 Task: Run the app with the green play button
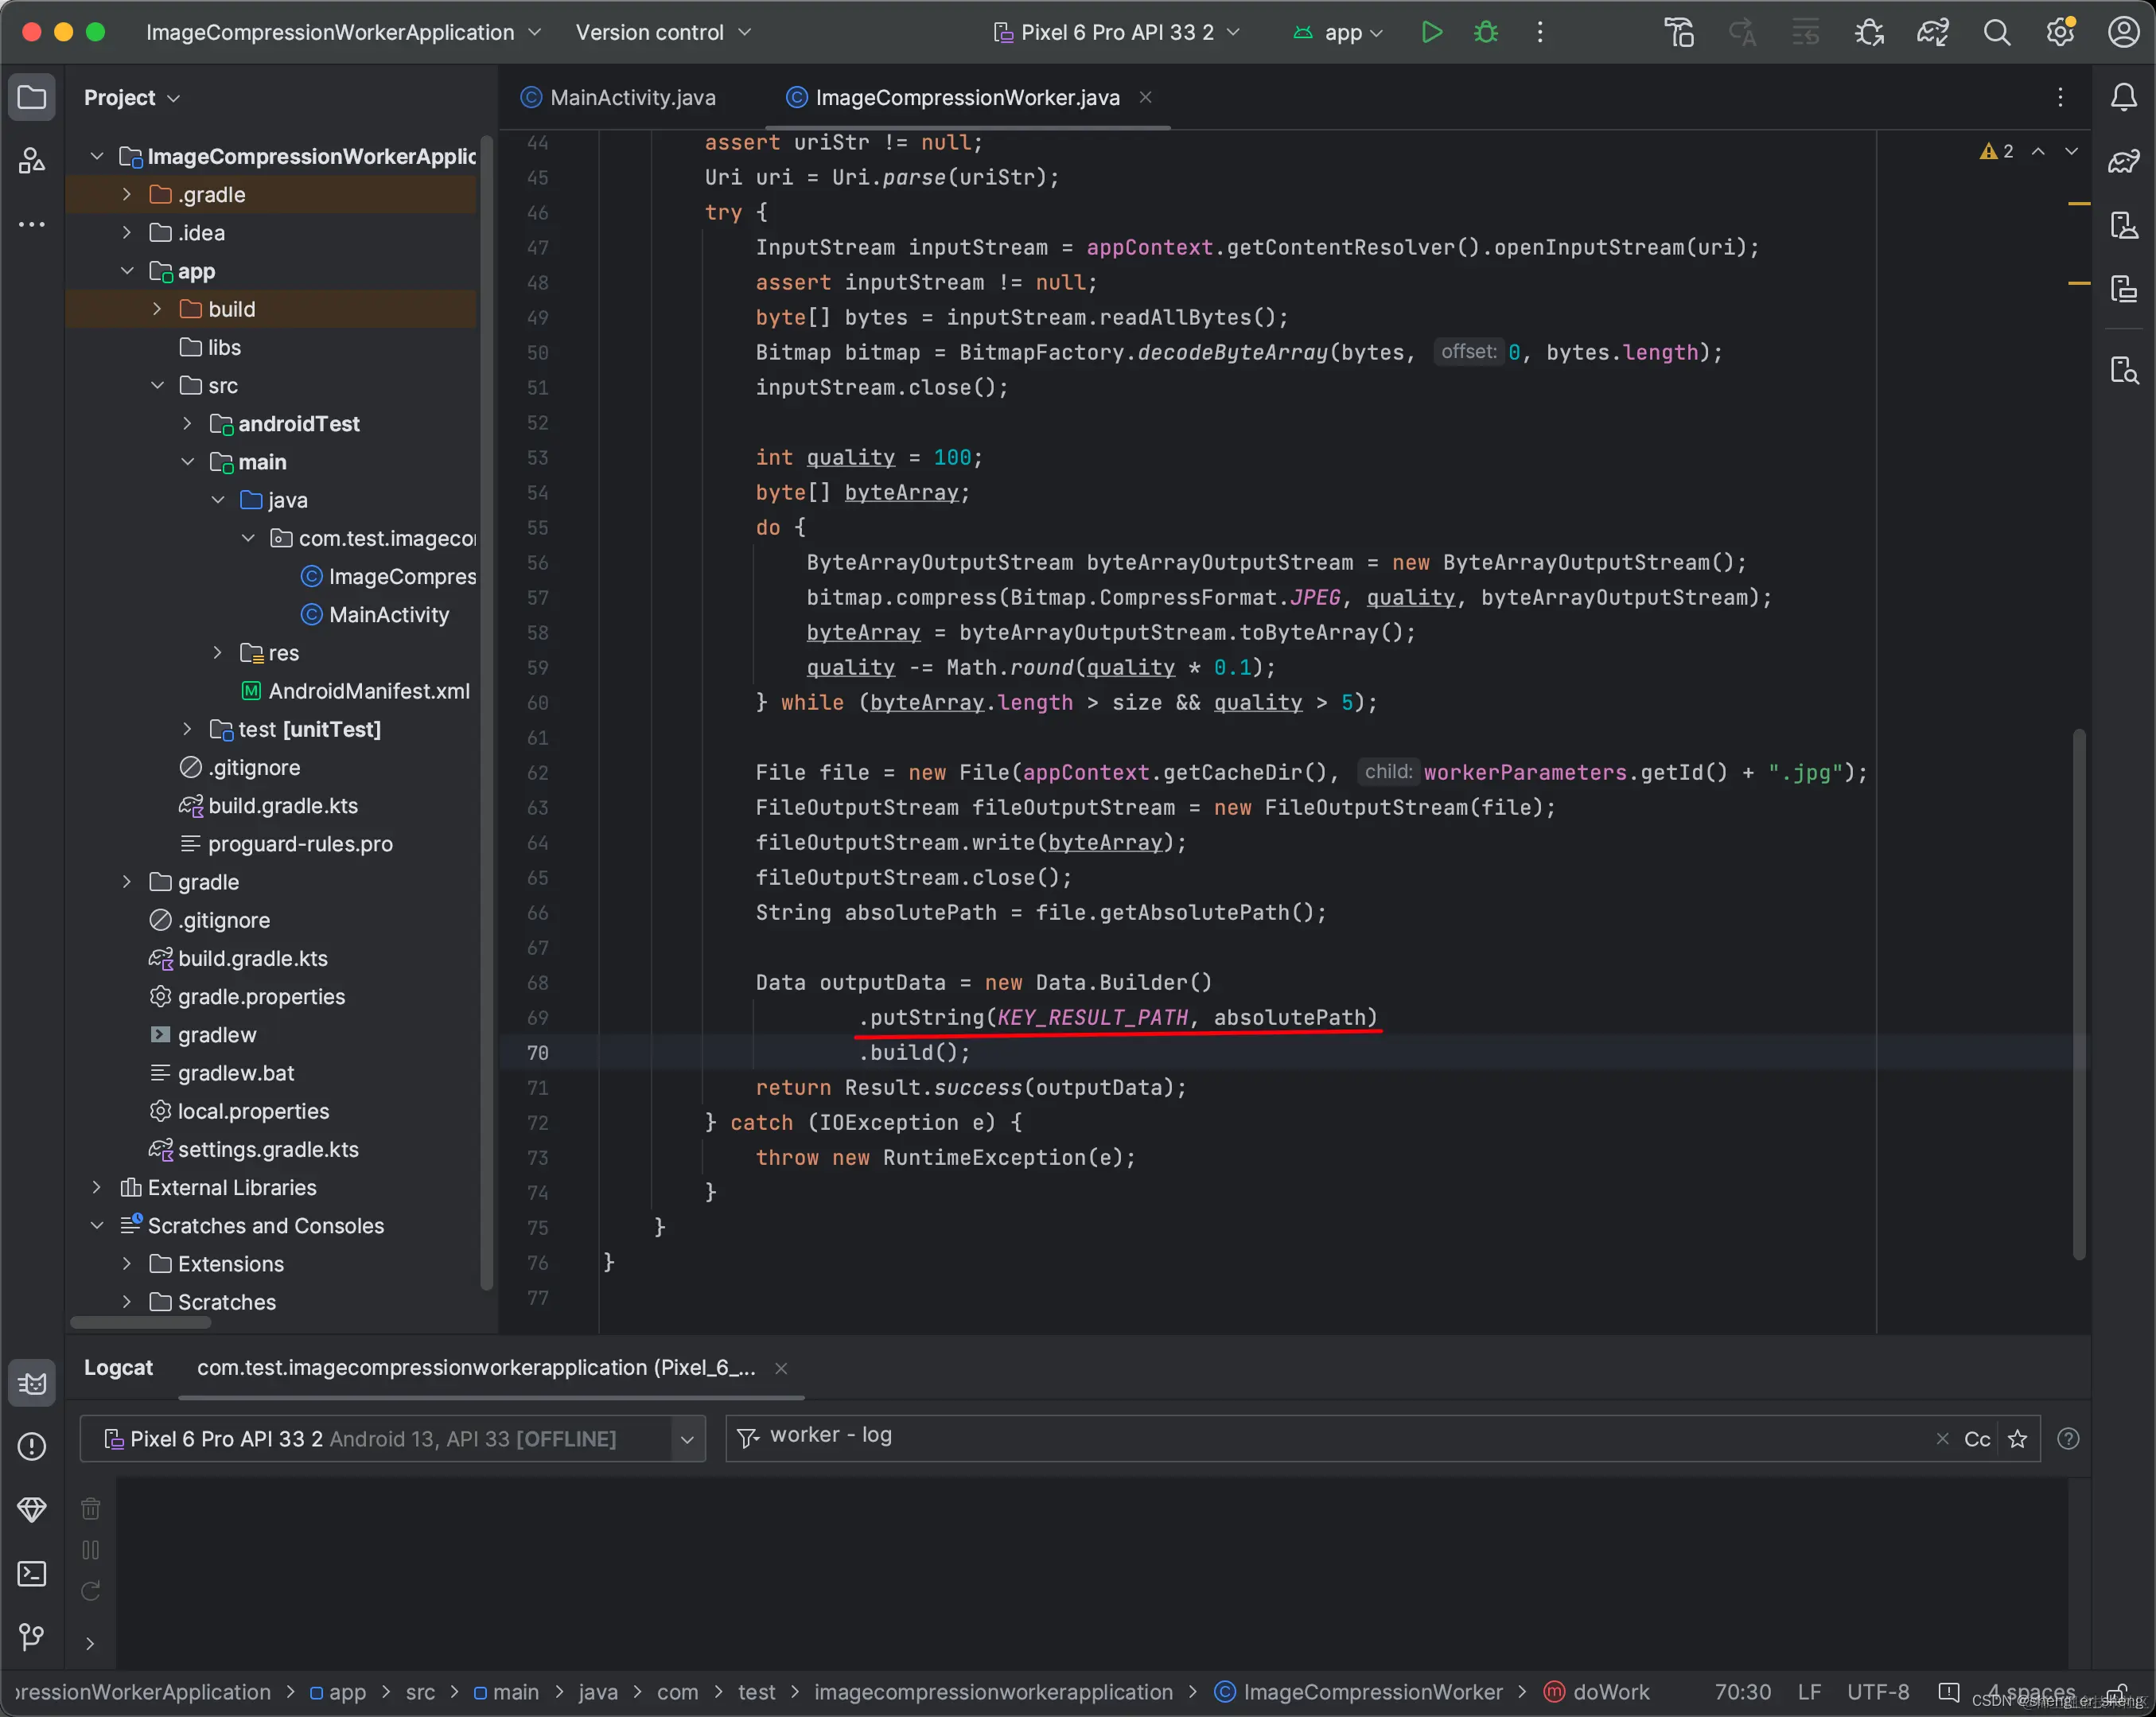click(1431, 32)
